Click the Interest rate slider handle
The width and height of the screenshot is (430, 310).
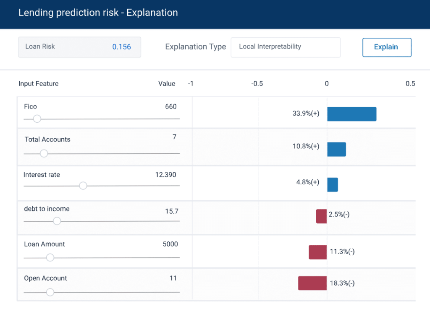83,186
